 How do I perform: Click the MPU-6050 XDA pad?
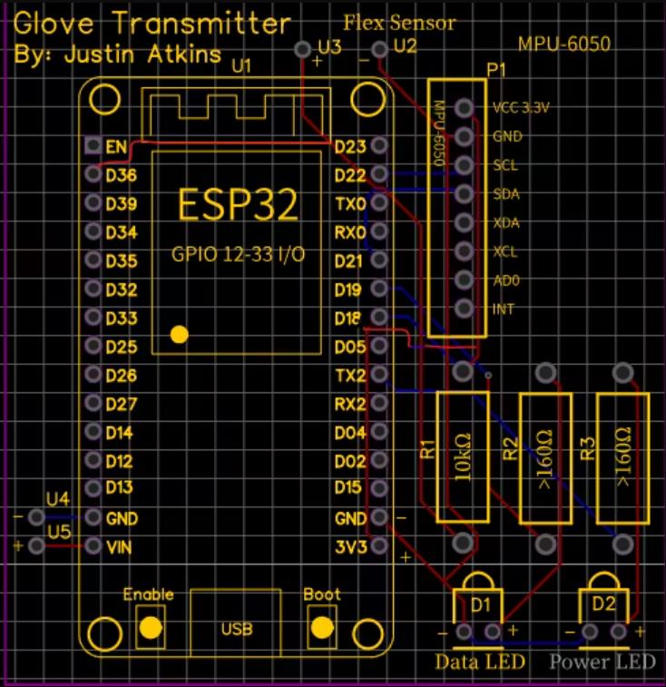(x=464, y=222)
